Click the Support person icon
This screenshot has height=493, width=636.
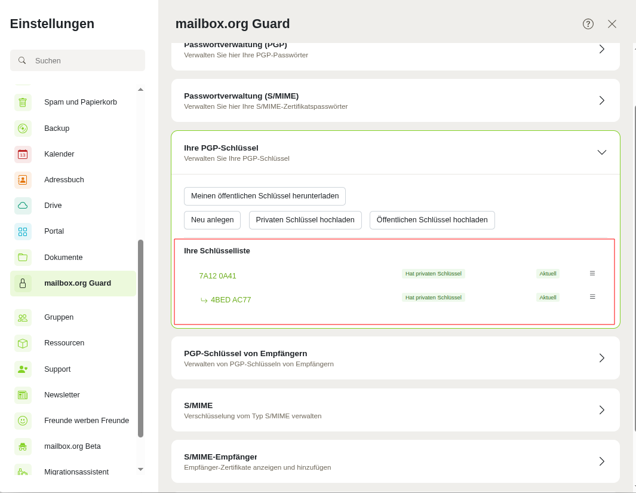click(x=23, y=369)
